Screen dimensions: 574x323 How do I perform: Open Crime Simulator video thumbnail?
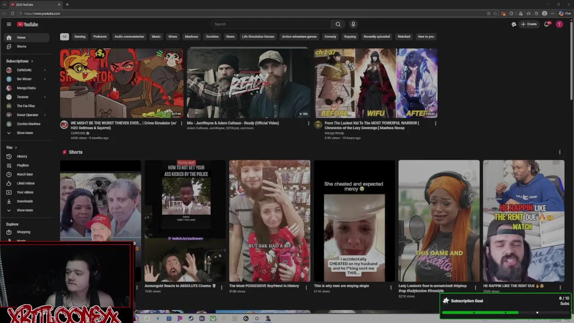point(122,83)
